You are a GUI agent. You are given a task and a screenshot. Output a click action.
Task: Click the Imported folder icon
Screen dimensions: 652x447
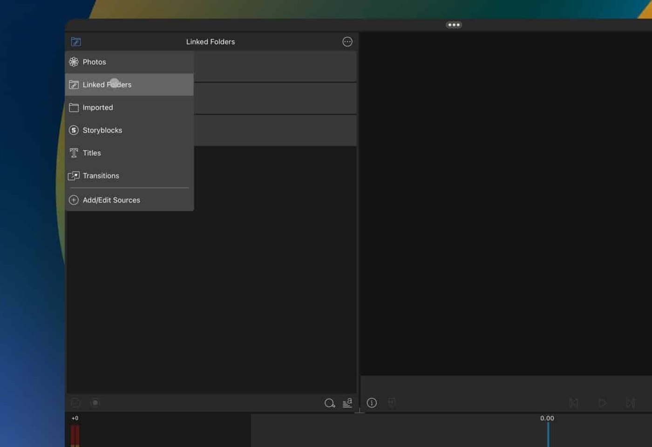point(75,108)
